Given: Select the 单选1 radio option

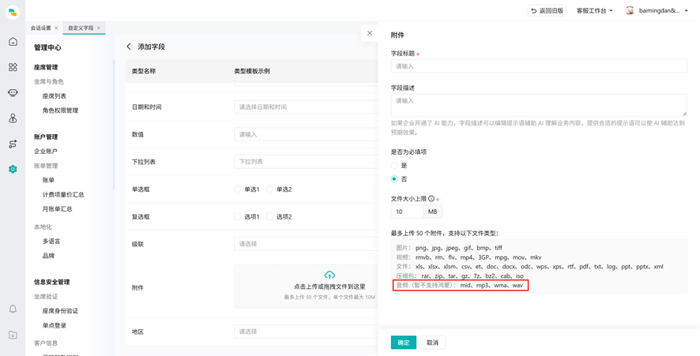Looking at the screenshot, I should click(x=238, y=189).
